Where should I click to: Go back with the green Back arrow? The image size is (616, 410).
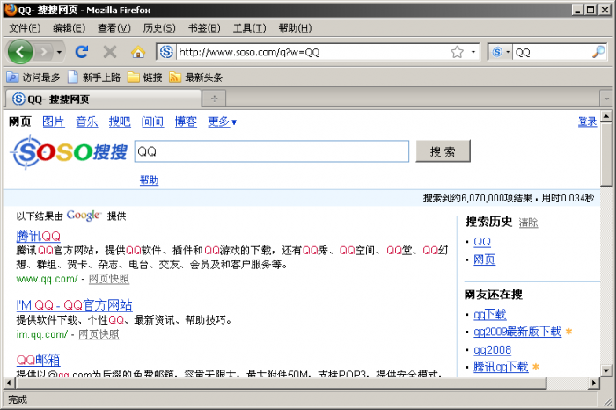point(20,51)
